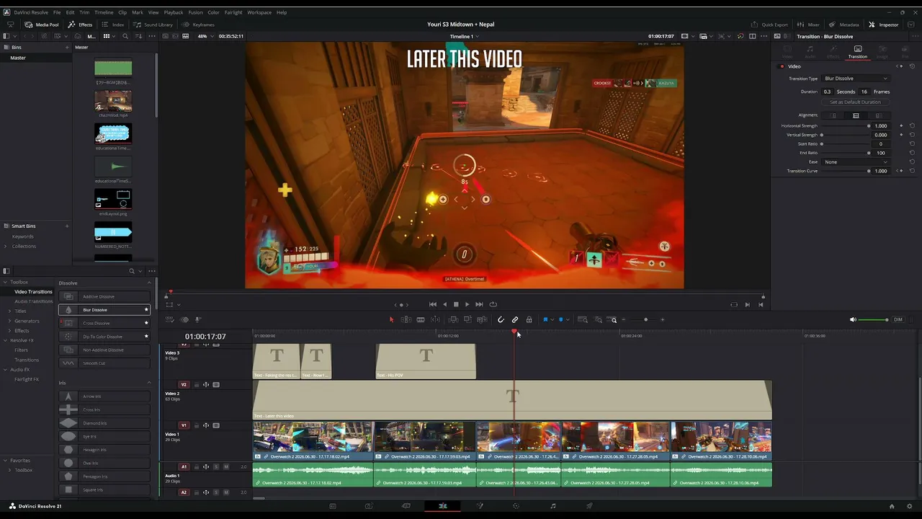Open the viewer zoom percentage dropdown
Image resolution: width=922 pixels, height=519 pixels.
click(204, 36)
